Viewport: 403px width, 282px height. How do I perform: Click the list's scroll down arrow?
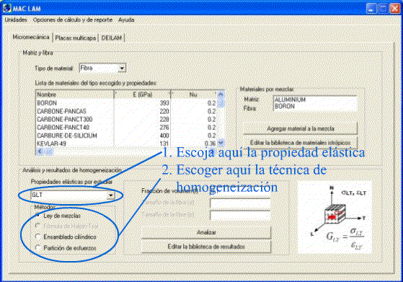pyautogui.click(x=221, y=142)
